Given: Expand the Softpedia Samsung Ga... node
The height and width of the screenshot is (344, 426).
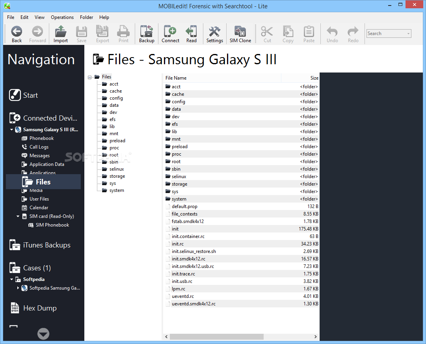Looking at the screenshot, I should point(18,288).
